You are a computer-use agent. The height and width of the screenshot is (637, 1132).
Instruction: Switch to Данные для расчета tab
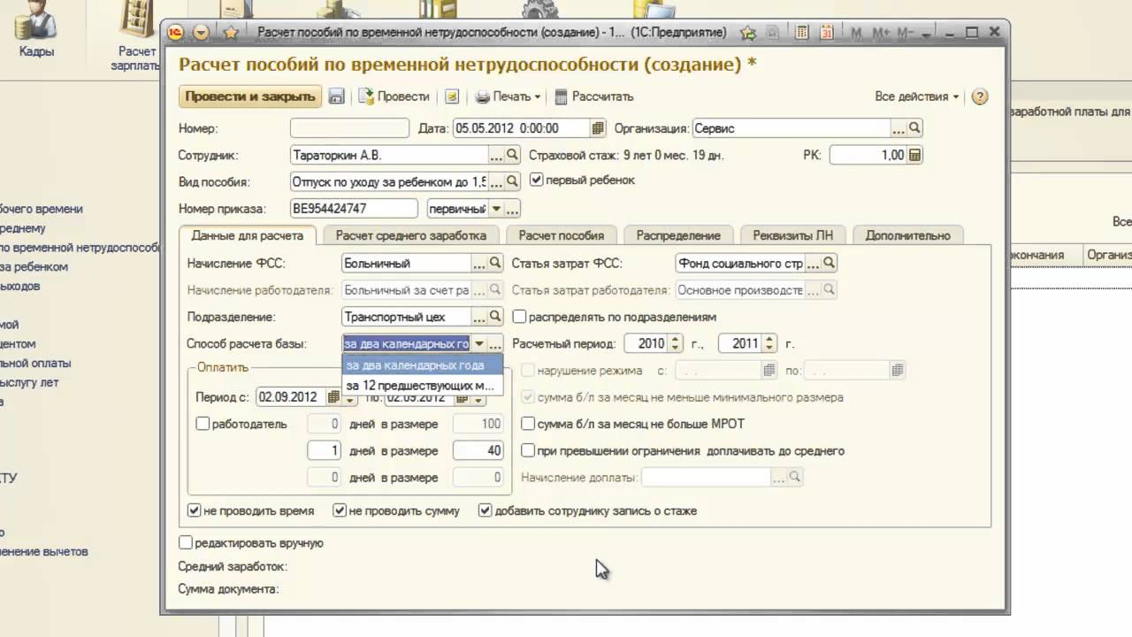247,235
